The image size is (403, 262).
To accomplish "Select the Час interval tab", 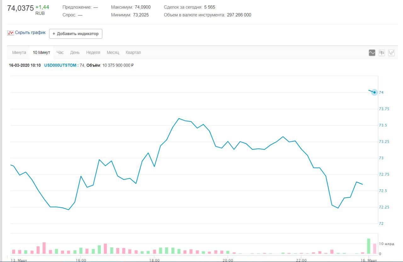I will (60, 53).
